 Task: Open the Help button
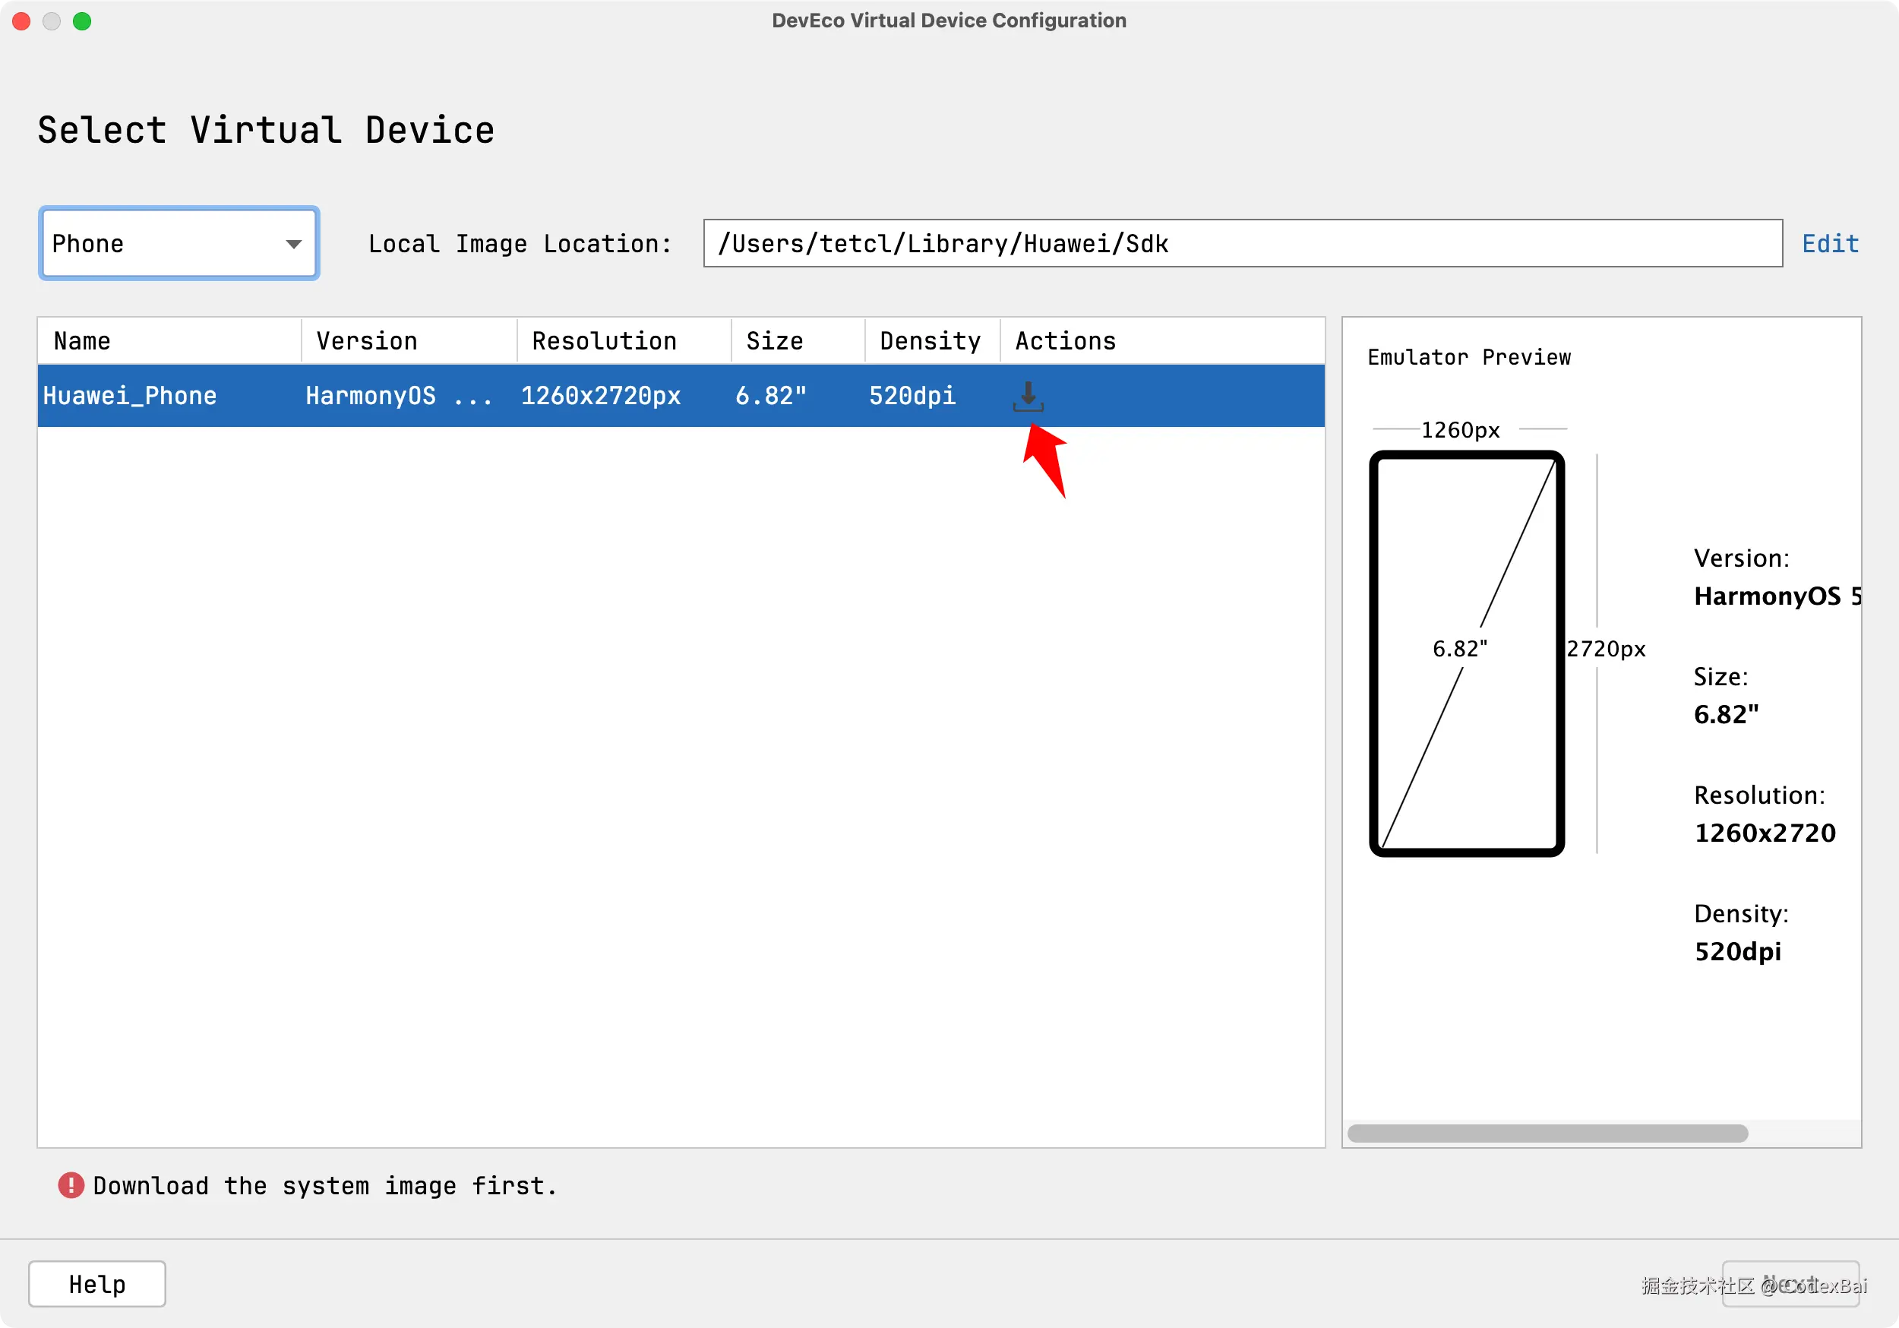click(x=96, y=1284)
